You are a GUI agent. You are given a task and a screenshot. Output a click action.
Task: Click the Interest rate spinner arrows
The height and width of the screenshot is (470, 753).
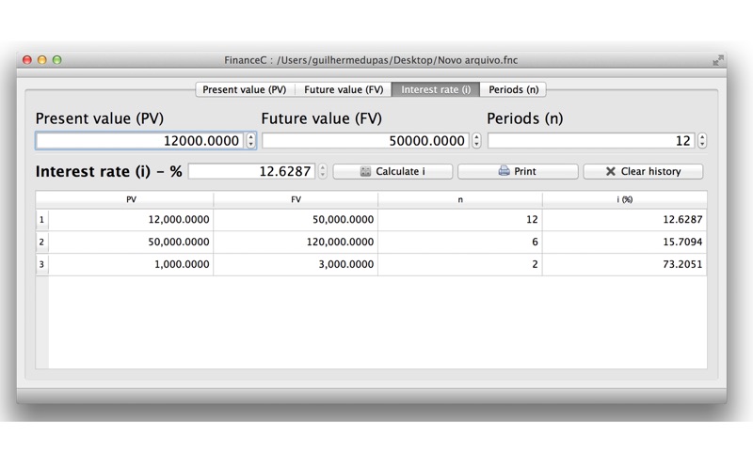tap(322, 171)
